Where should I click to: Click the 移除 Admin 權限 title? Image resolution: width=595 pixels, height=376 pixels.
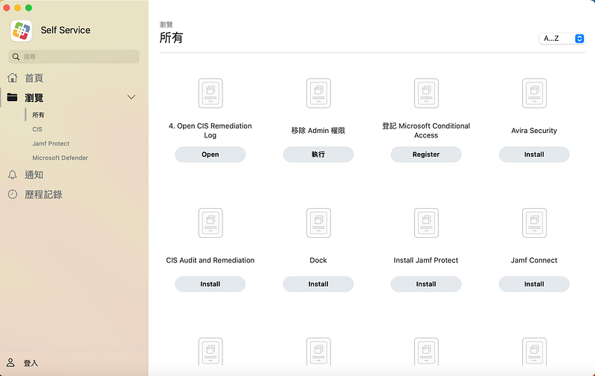(318, 130)
